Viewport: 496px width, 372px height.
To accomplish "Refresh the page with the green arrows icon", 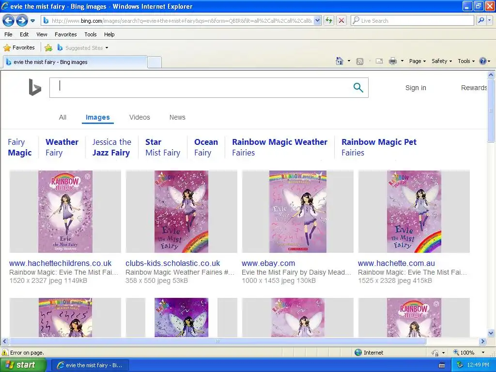I will tap(329, 21).
